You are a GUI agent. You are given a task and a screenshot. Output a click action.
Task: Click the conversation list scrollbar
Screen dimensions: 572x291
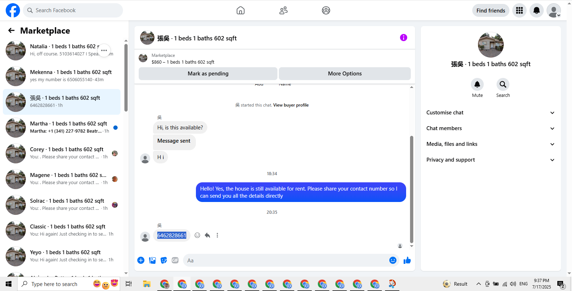[126, 78]
